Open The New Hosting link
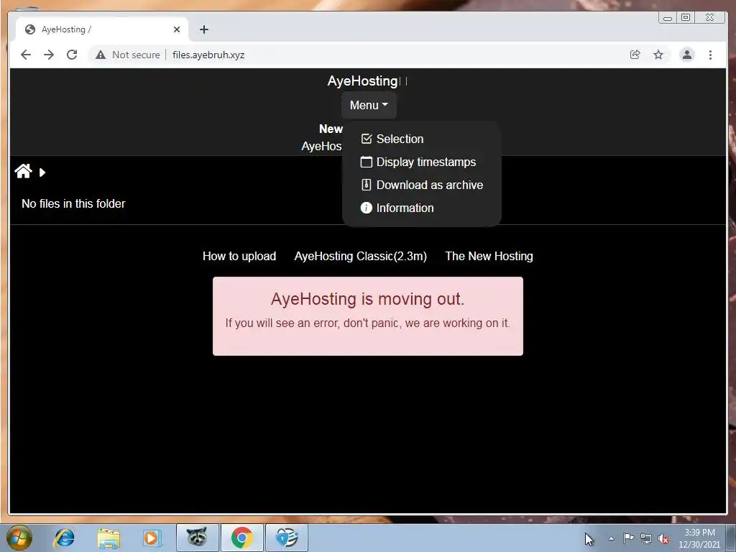The width and height of the screenshot is (736, 552). pos(489,257)
